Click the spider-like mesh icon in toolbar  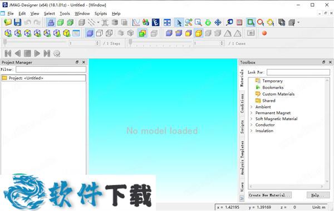click(105, 22)
